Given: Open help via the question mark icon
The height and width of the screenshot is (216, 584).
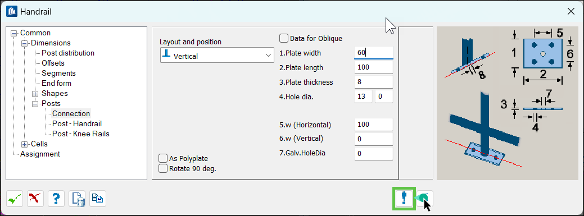Looking at the screenshot, I should coord(56,199).
